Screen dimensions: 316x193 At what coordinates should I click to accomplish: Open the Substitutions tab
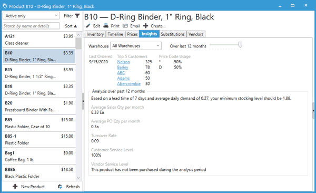[x=173, y=34]
